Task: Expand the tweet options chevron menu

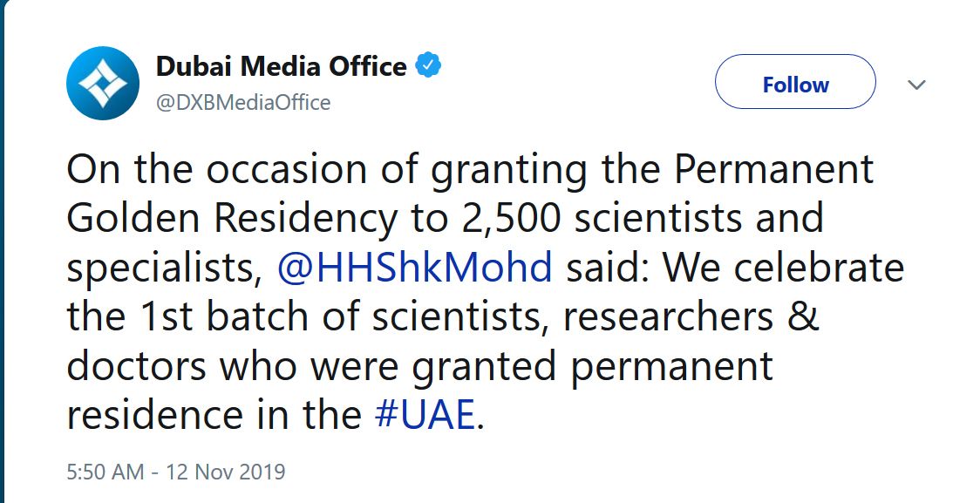Action: [916, 85]
